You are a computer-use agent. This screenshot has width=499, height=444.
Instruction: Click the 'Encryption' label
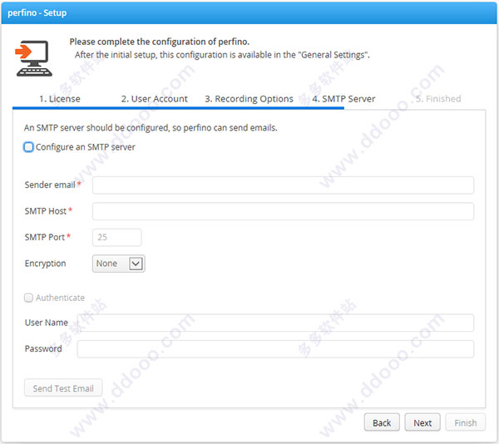pos(45,264)
